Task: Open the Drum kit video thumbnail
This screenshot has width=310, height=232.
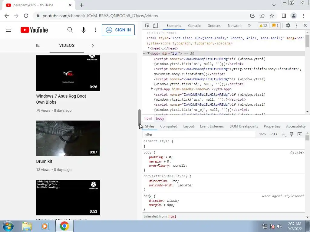Action: click(x=68, y=138)
